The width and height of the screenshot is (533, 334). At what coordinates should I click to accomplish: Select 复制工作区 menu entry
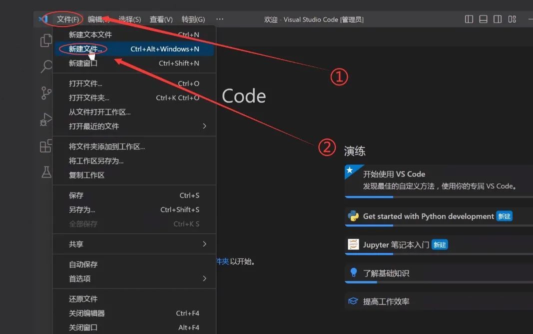[x=134, y=175]
